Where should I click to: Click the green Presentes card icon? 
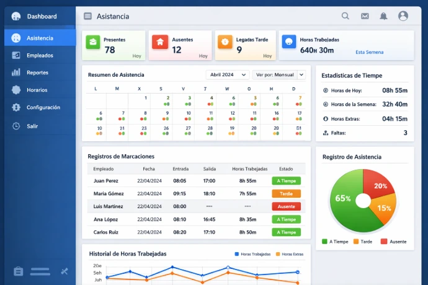pos(93,42)
